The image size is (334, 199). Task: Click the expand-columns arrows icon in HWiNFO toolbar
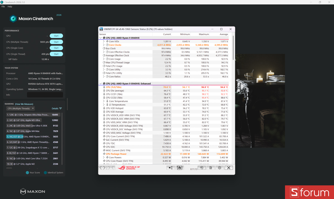point(103,168)
